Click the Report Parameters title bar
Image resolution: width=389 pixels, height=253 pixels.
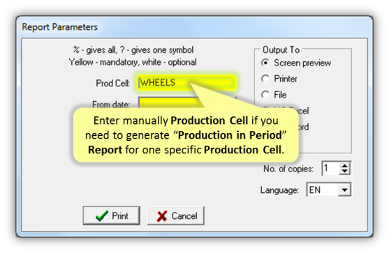point(194,27)
